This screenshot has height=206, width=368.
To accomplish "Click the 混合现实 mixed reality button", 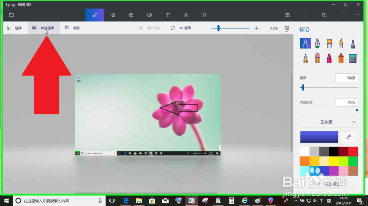I will [x=149, y=28].
